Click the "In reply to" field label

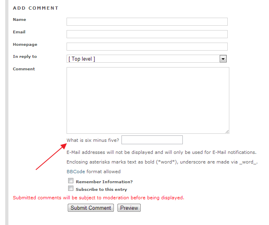tap(25, 57)
